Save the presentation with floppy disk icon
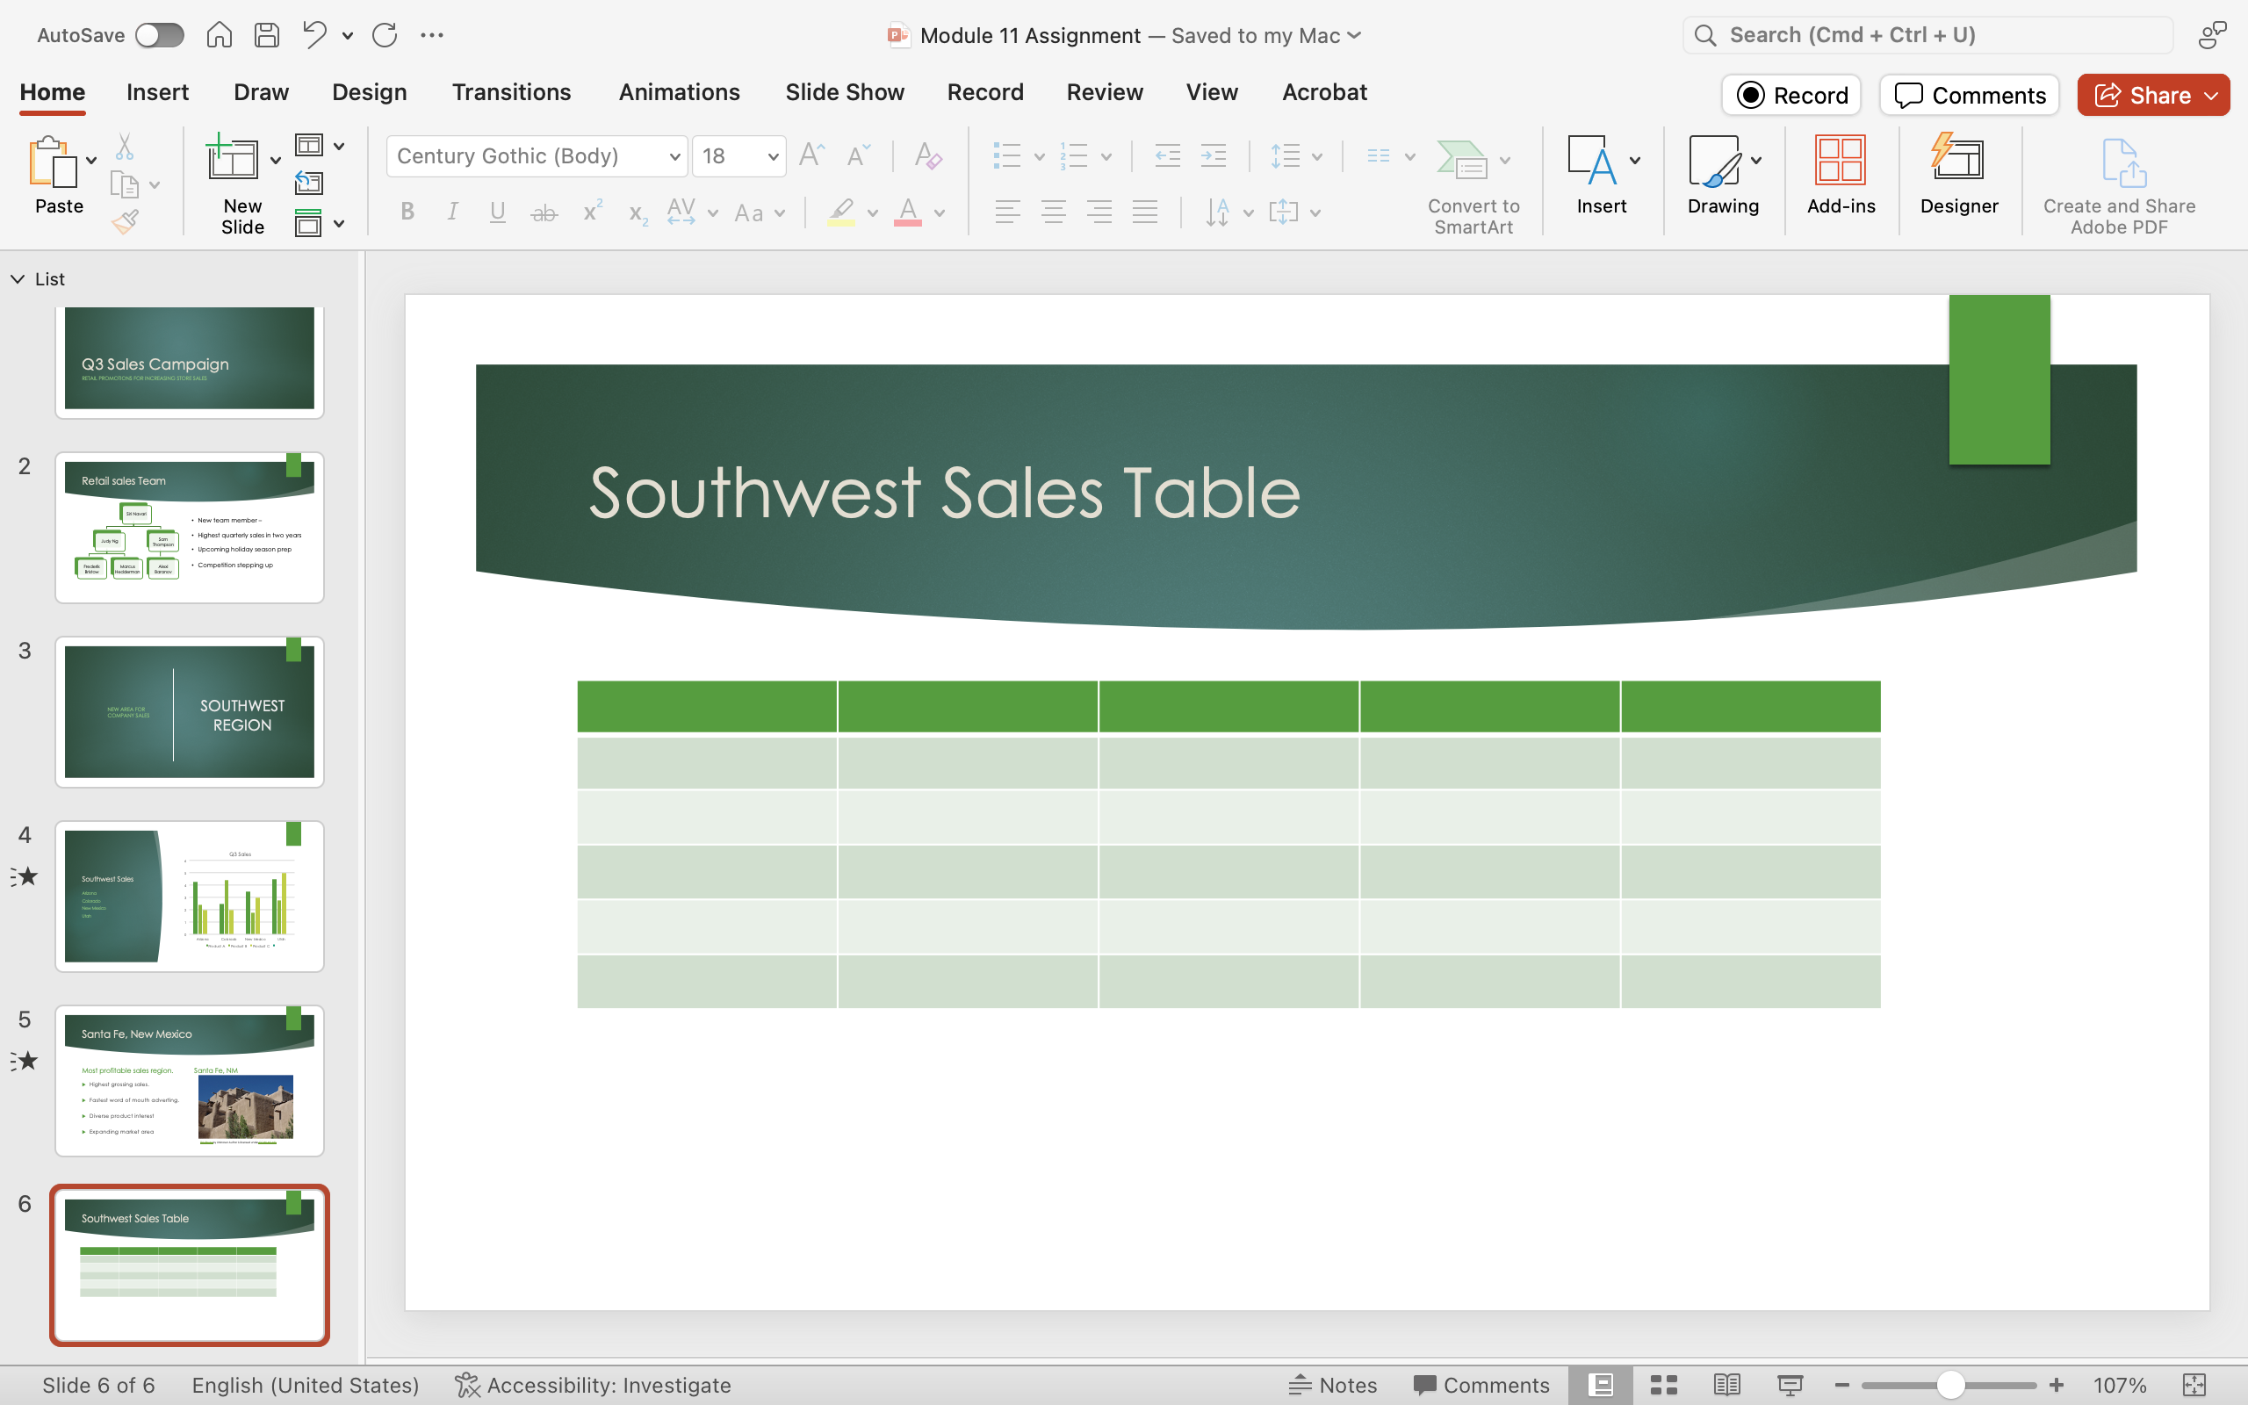The image size is (2248, 1405). 267,35
